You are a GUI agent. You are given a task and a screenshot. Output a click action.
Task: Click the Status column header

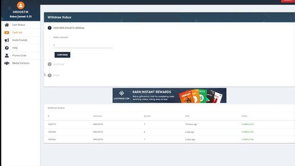point(244,116)
